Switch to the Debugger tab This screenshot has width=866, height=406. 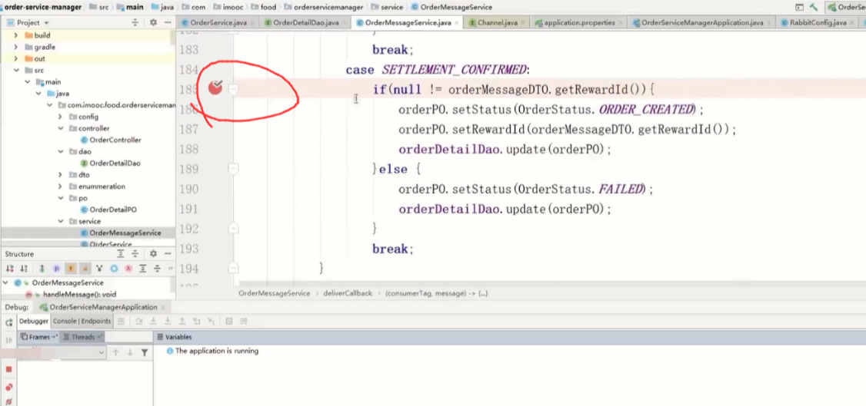pyautogui.click(x=34, y=321)
